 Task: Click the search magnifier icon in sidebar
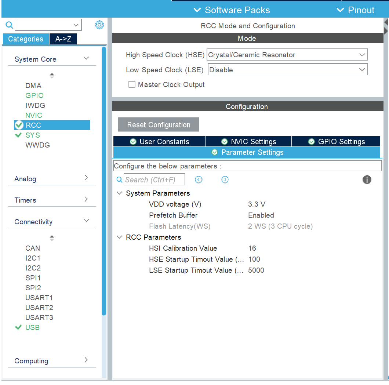coord(9,25)
